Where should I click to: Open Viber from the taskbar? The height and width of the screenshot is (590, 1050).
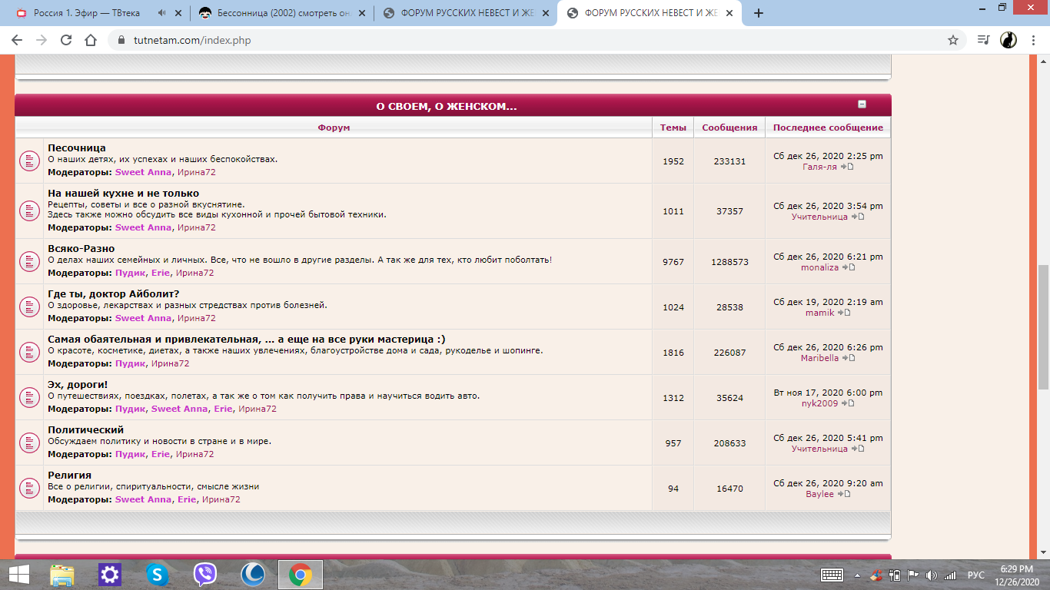(205, 574)
